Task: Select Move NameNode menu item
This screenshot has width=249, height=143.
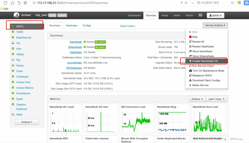Action: [x=206, y=51]
